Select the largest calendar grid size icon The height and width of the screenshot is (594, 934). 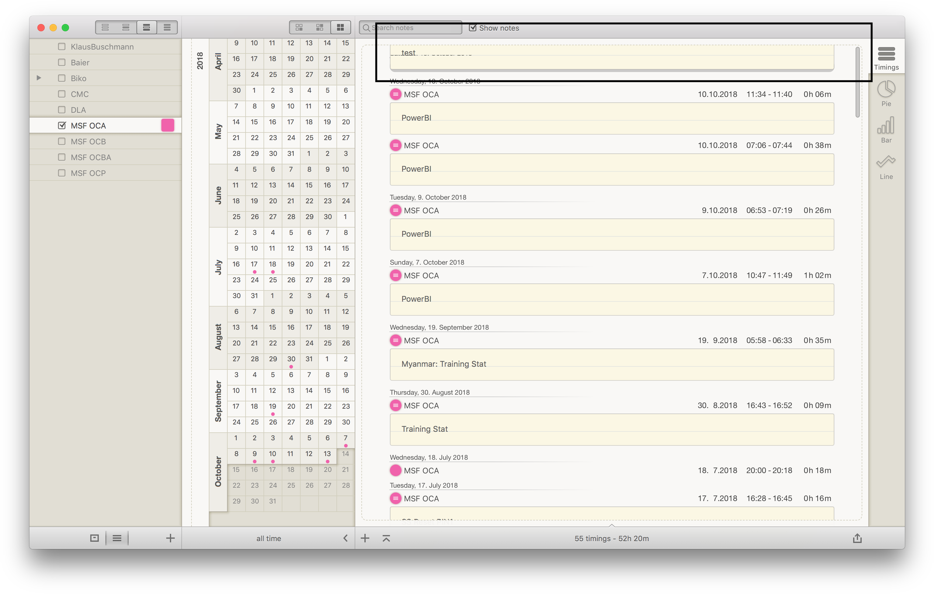[340, 28]
